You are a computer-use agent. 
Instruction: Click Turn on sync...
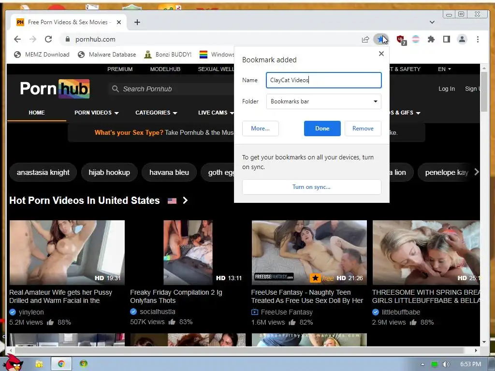311,187
